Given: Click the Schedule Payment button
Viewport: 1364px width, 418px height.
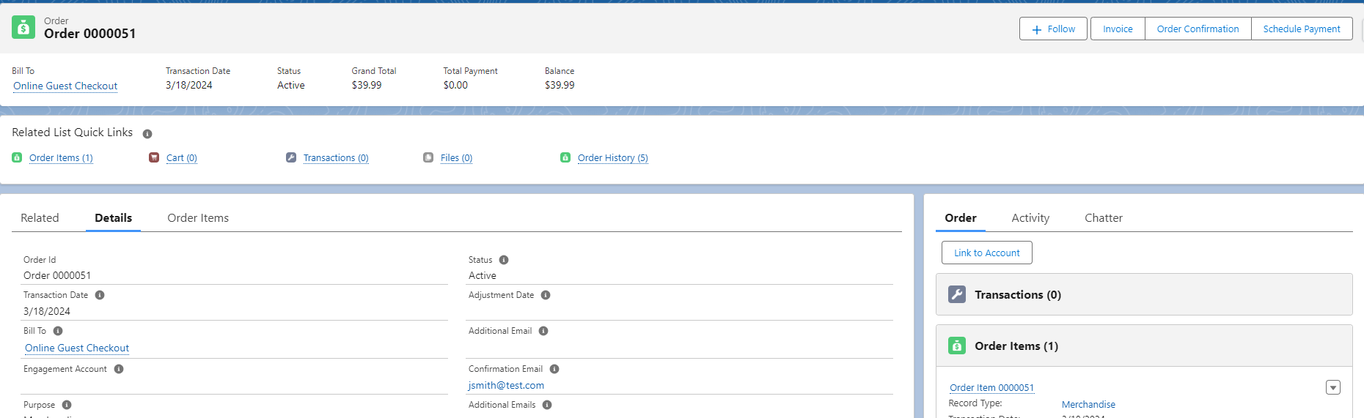Looking at the screenshot, I should (x=1301, y=29).
